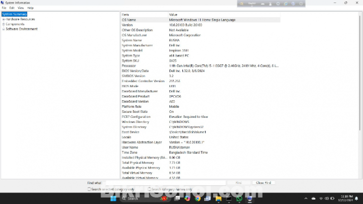Open the Wi-Fi network tray icon
Image resolution: width=363 pixels, height=204 pixels.
click(x=321, y=198)
